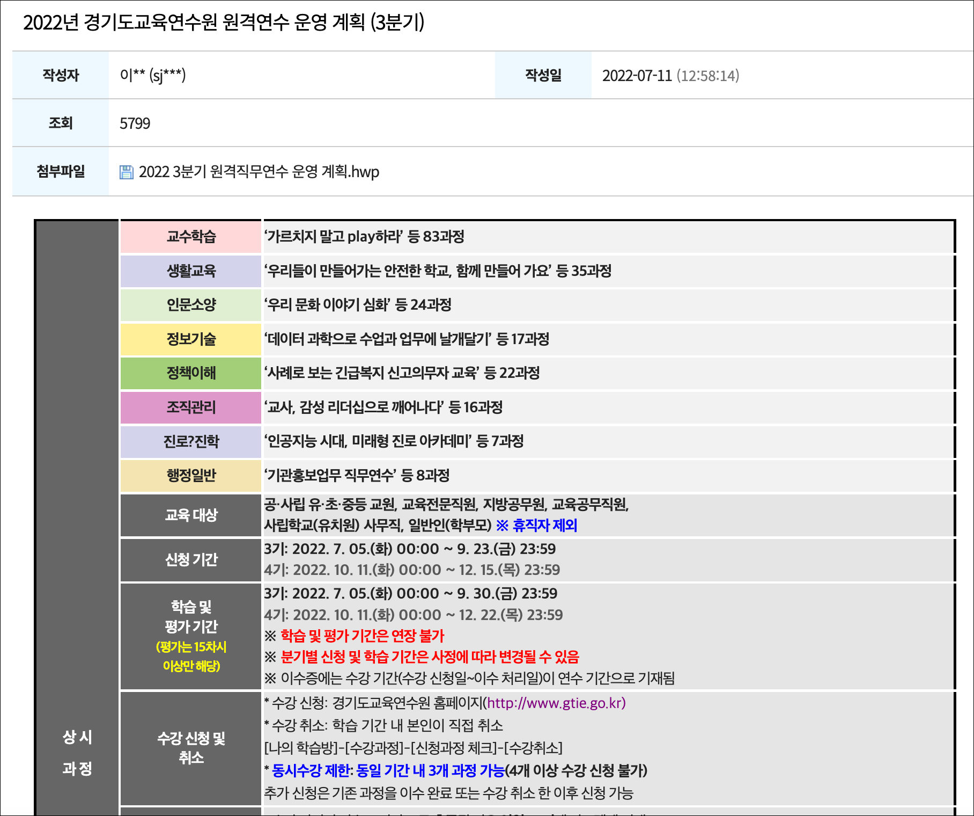974x816 pixels.
Task: Click the blue text '※ 휴직자 제외'
Action: pyautogui.click(x=536, y=525)
